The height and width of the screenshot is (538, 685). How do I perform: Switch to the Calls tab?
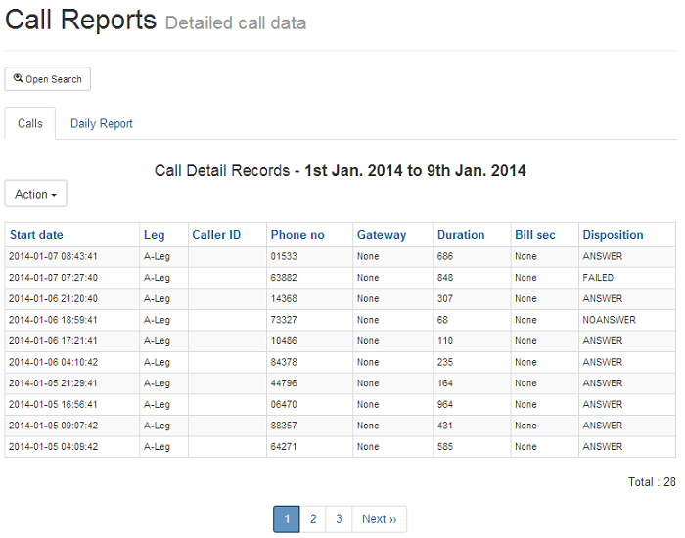30,123
